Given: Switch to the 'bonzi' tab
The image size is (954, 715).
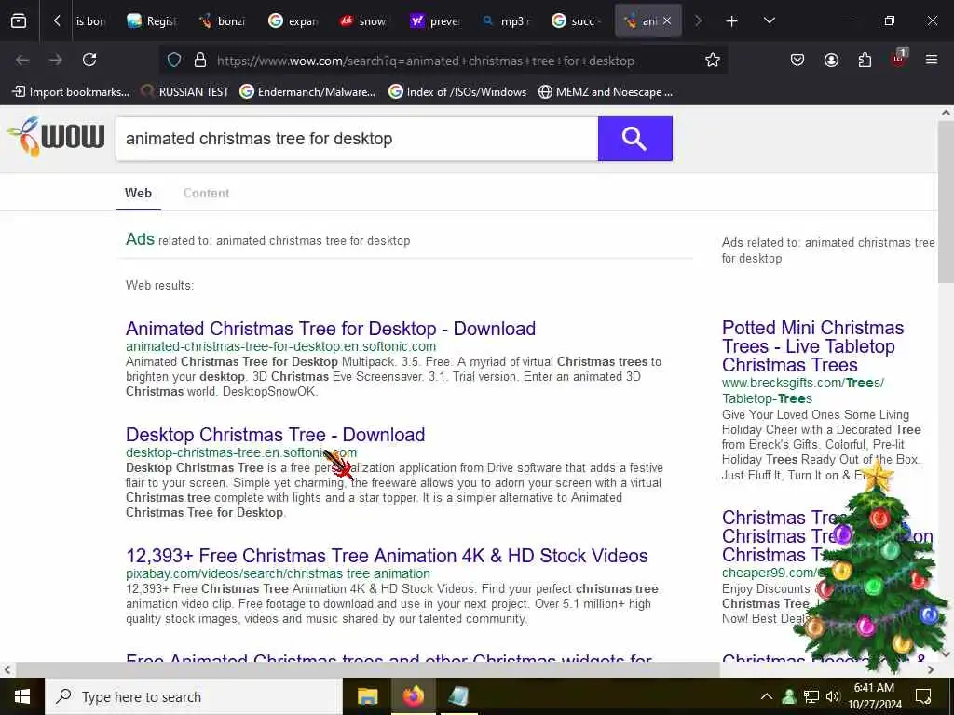Looking at the screenshot, I should coord(223,21).
